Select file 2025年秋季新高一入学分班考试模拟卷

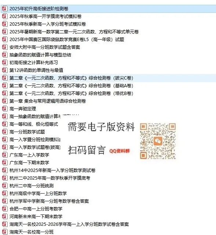[x=48, y=24]
